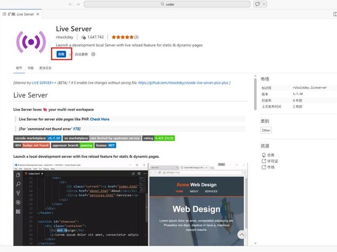The width and height of the screenshot is (337, 252).
Task: Switch to the 更改日志 changelog tab
Action: click(x=45, y=68)
